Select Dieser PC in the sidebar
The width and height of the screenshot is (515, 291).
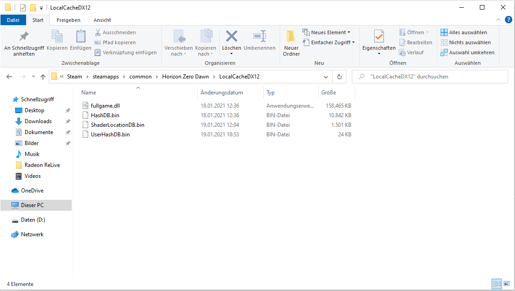tap(36, 205)
